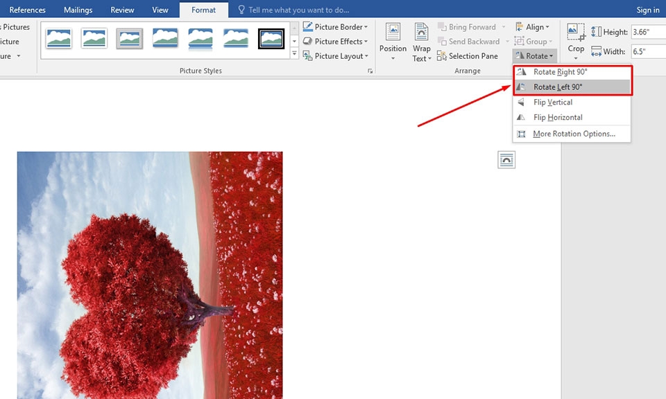The width and height of the screenshot is (666, 399).
Task: Open the Wrap Text dropdown
Action: coord(421,42)
